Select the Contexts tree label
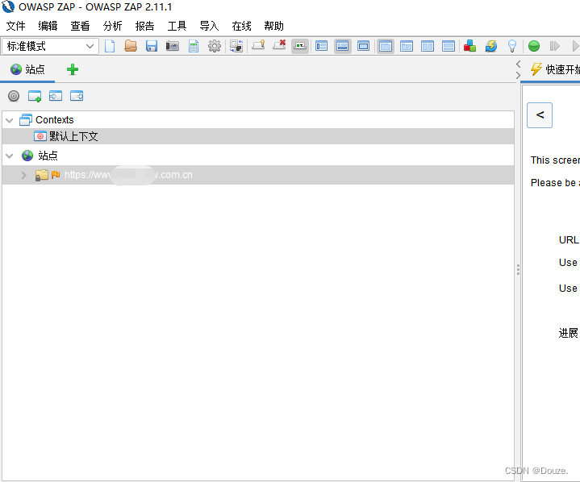Image resolution: width=580 pixels, height=482 pixels. (54, 120)
